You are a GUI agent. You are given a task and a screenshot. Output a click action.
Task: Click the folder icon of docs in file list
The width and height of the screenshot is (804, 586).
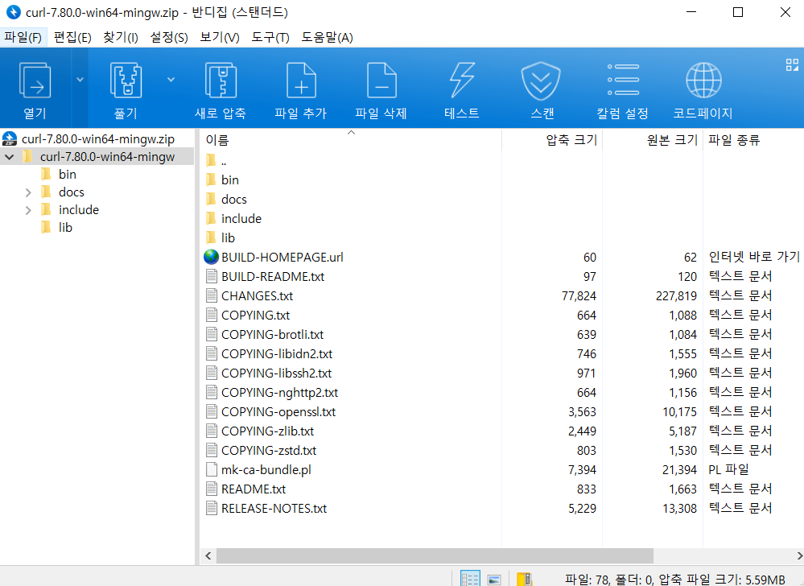[211, 199]
